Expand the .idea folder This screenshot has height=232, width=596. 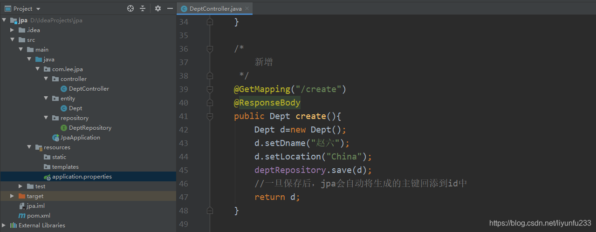pyautogui.click(x=13, y=30)
